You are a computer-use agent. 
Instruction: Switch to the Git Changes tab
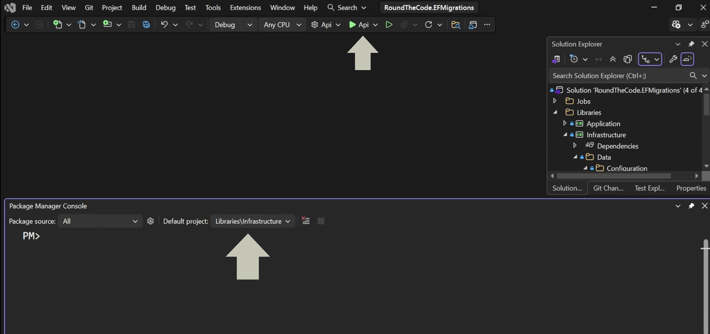608,188
